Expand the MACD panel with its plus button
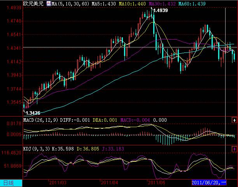The width and height of the screenshot is (238, 187). (234, 120)
